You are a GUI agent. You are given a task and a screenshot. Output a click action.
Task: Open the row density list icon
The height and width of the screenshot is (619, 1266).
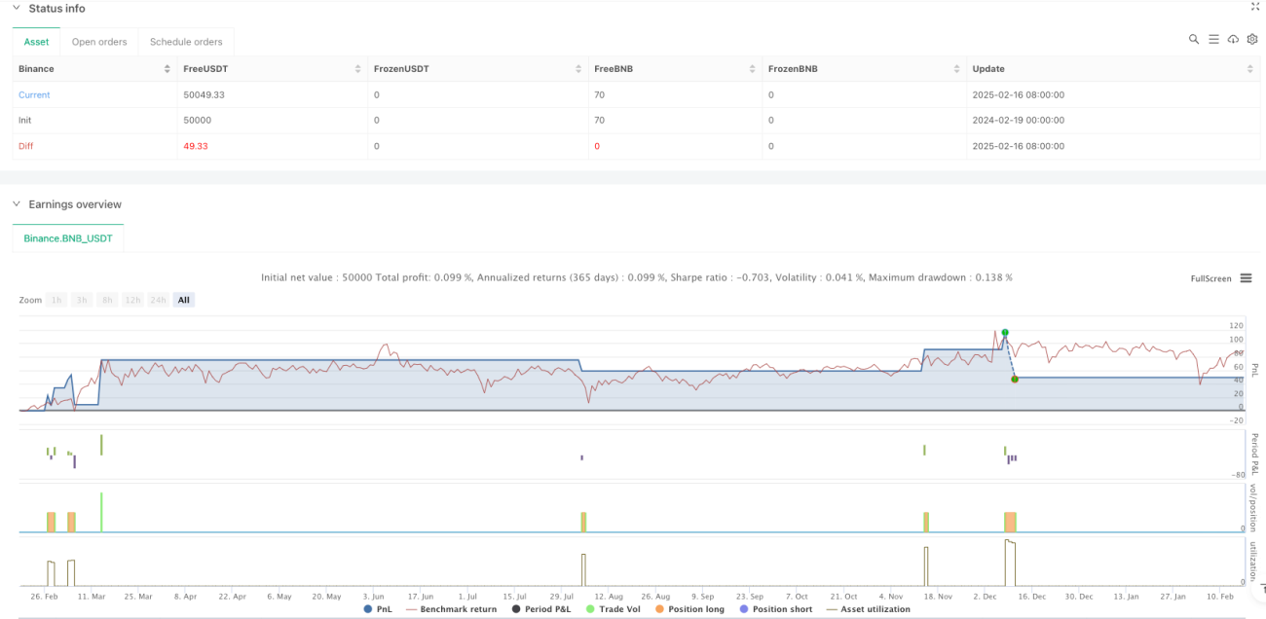click(x=1213, y=40)
